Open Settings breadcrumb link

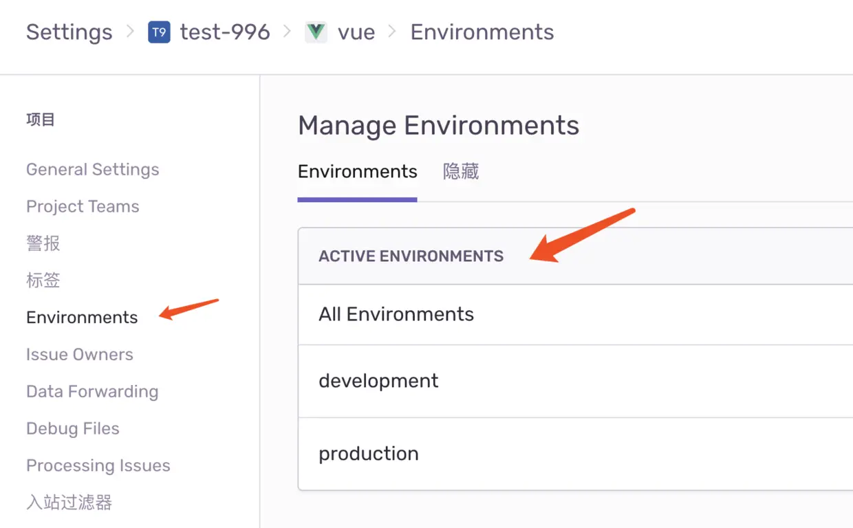pos(69,32)
